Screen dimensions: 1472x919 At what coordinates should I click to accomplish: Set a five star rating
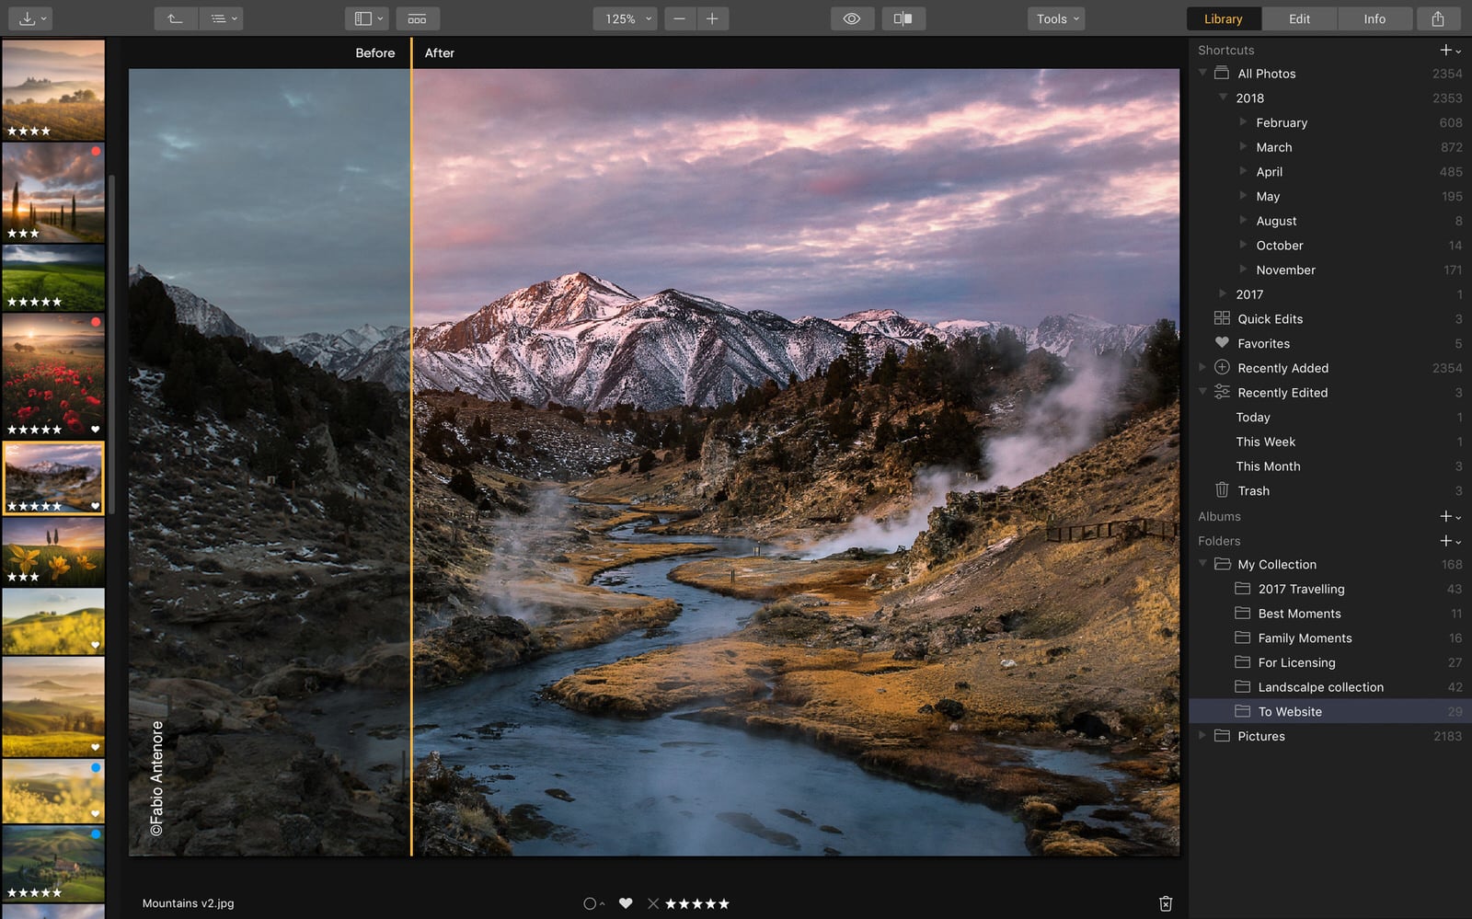pos(725,903)
